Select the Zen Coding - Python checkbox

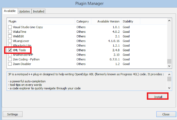[x=10, y=59]
